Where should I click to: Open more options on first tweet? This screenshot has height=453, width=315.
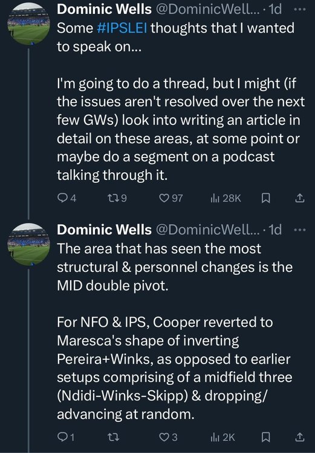click(300, 10)
